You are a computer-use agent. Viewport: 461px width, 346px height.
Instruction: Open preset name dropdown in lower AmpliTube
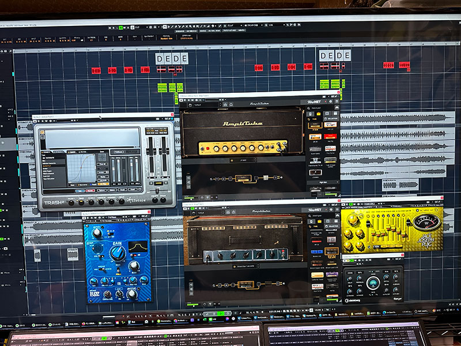210,212
